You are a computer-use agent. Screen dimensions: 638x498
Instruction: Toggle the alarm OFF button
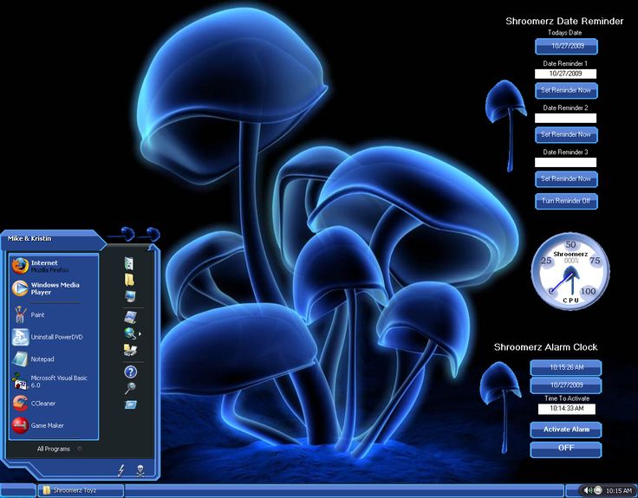click(x=565, y=449)
